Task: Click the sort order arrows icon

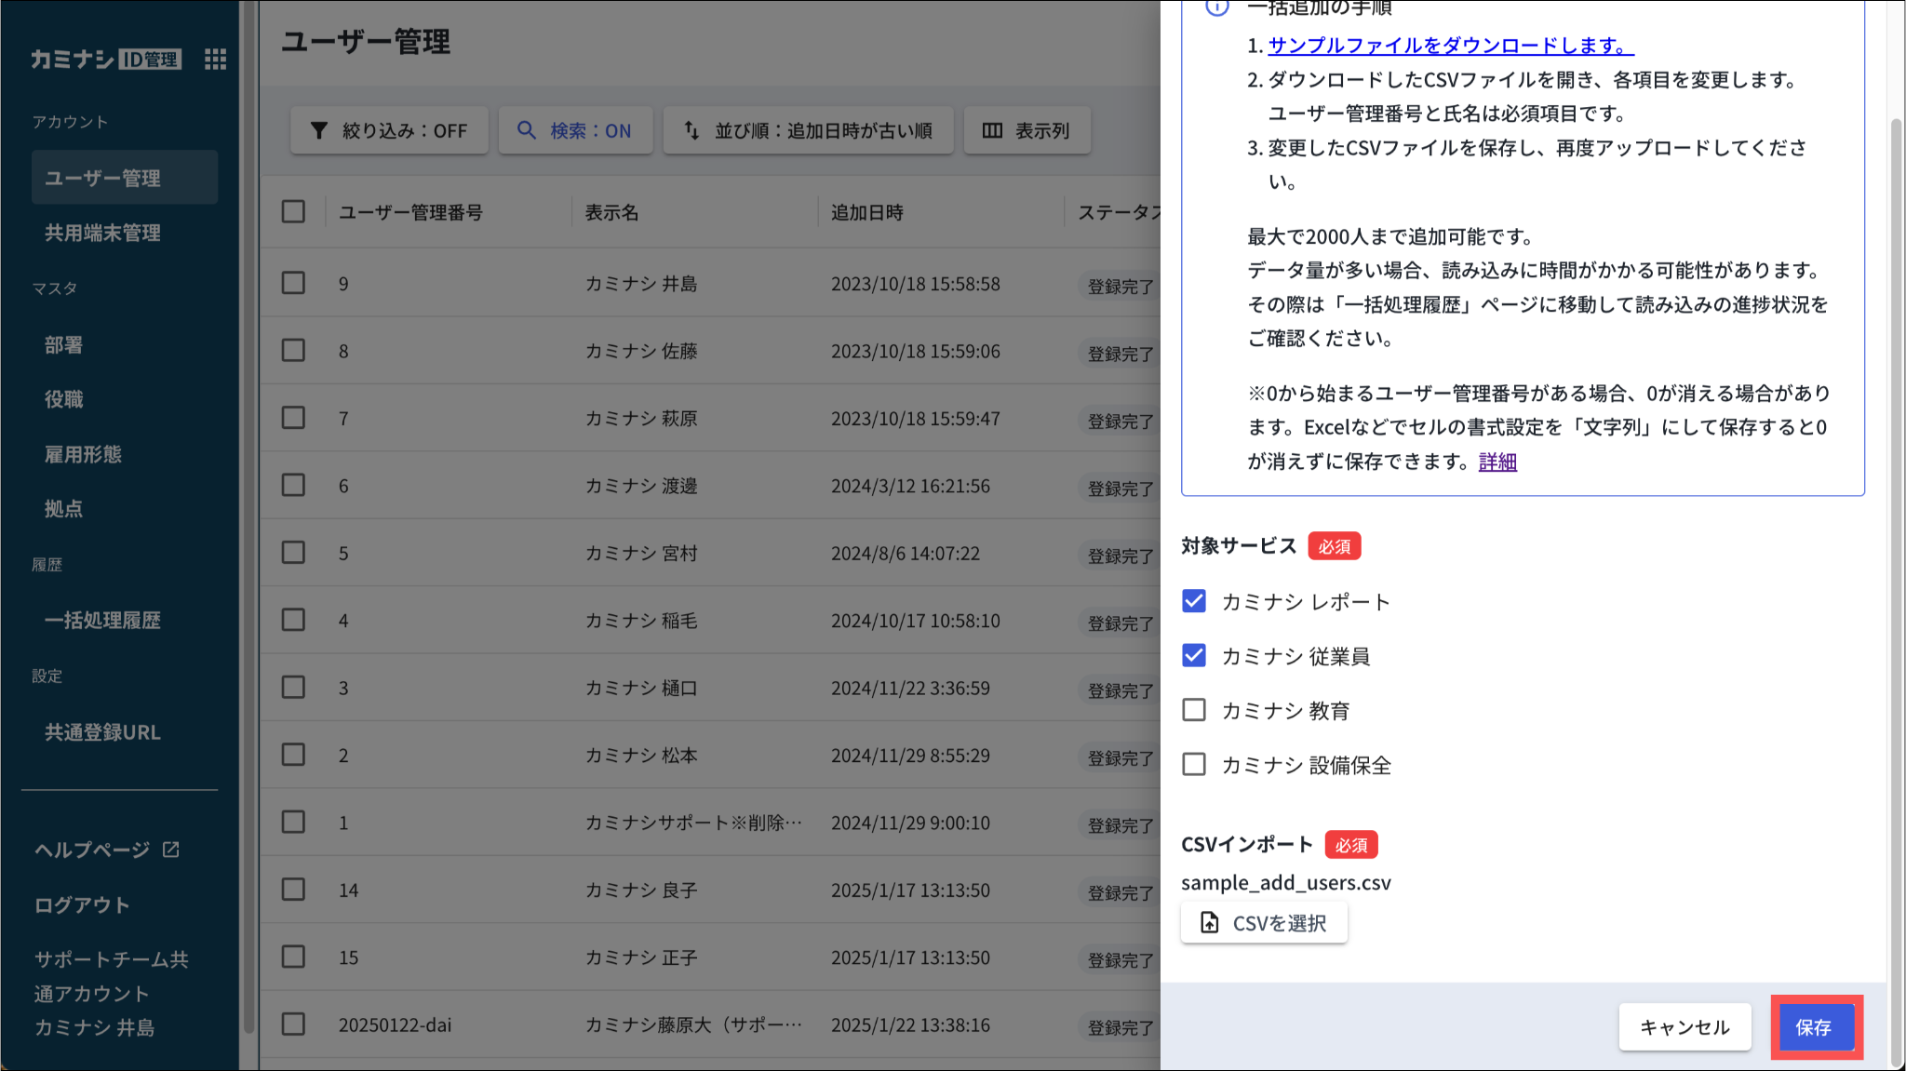Action: pos(691,130)
